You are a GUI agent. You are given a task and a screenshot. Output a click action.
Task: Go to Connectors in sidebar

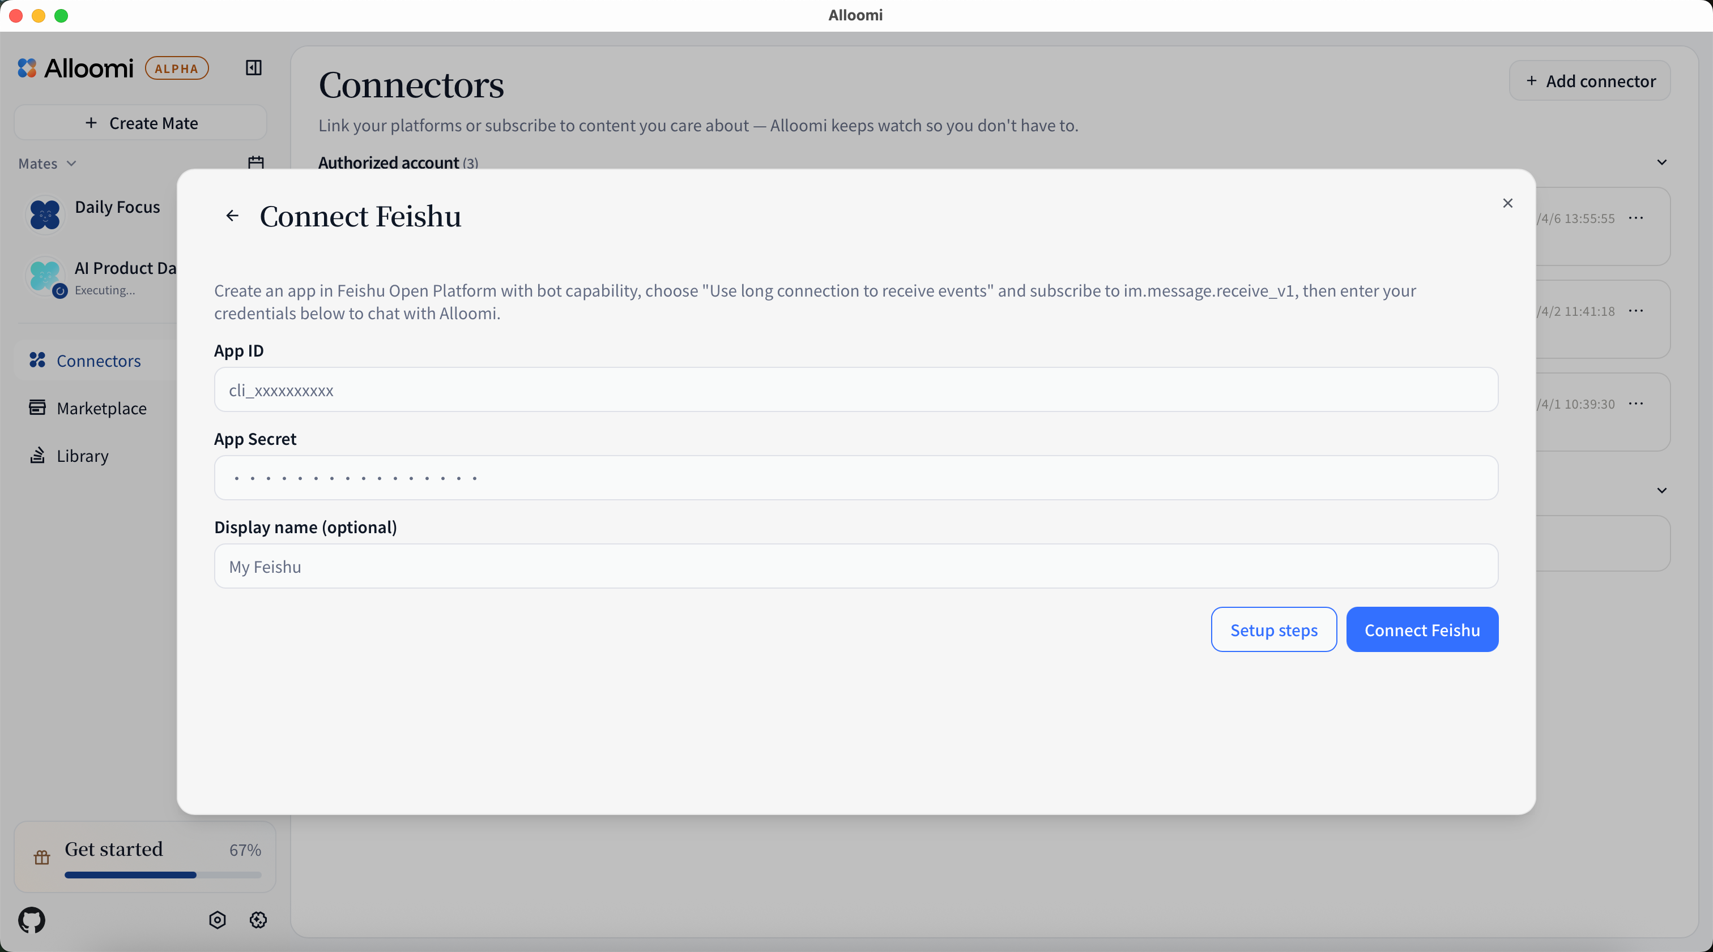coord(99,361)
